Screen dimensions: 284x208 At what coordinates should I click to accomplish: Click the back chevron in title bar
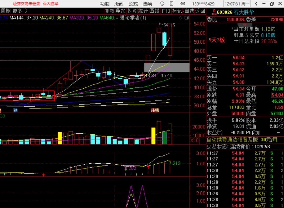(256, 4)
